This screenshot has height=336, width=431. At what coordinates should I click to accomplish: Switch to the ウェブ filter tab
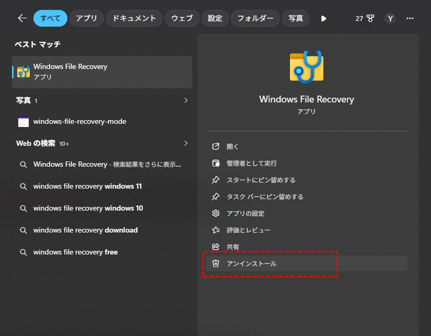182,18
